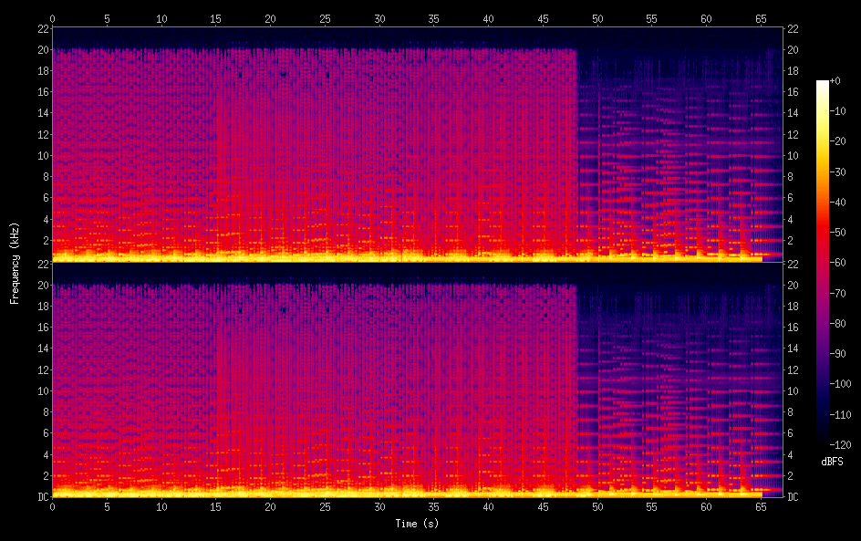Click the "10" kHz label left of the top channel
The height and width of the screenshot is (541, 861).
click(40, 155)
